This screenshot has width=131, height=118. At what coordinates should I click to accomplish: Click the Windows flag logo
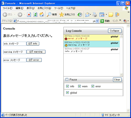126,8
